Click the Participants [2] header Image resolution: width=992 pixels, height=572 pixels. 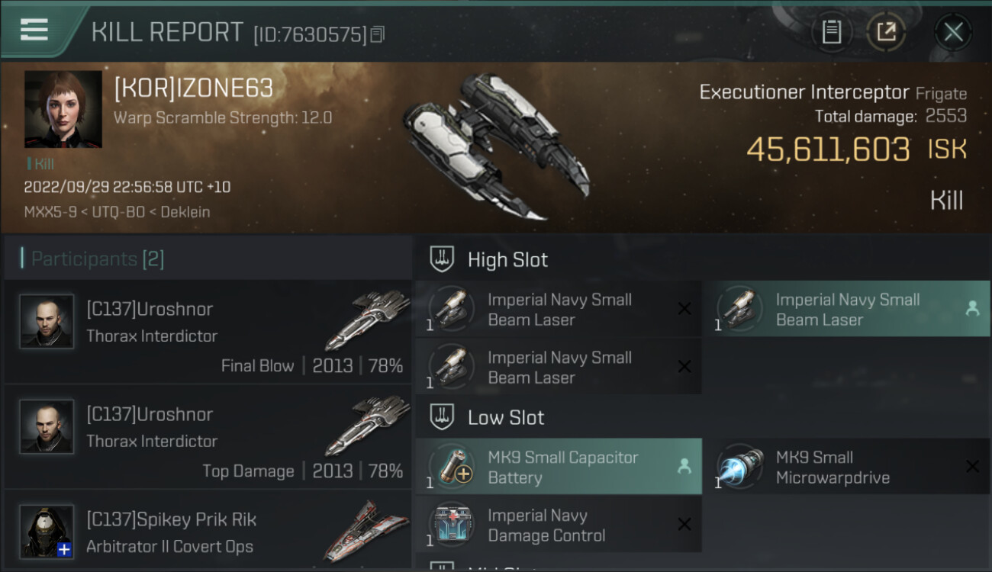[x=97, y=259]
